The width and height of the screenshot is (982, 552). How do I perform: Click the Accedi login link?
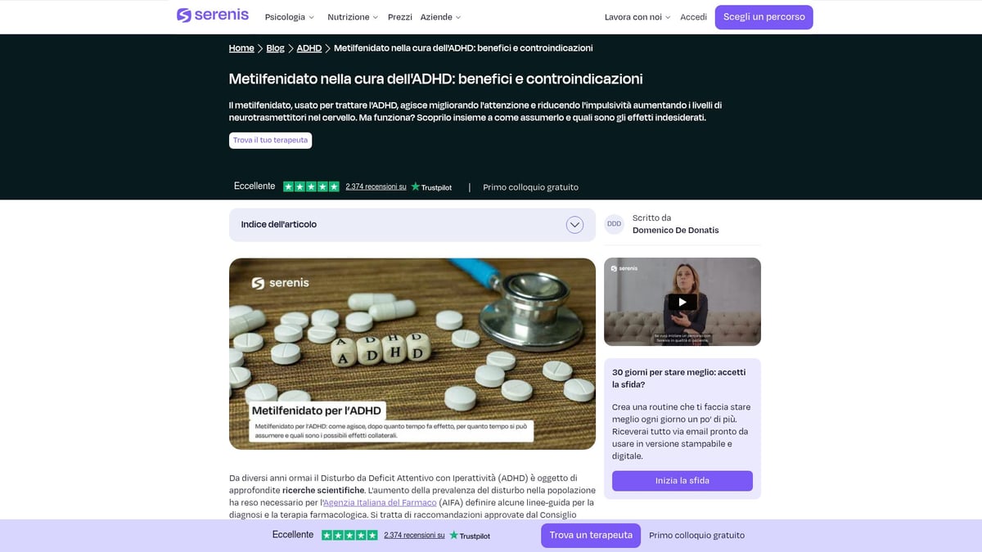click(693, 17)
